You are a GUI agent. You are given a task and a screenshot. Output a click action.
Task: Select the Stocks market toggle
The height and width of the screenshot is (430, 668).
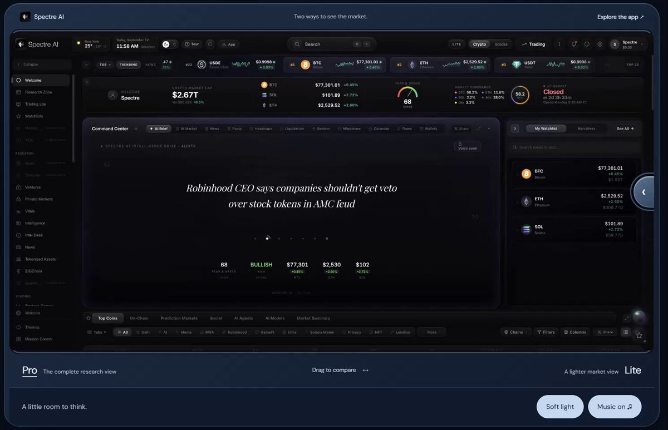click(x=501, y=45)
